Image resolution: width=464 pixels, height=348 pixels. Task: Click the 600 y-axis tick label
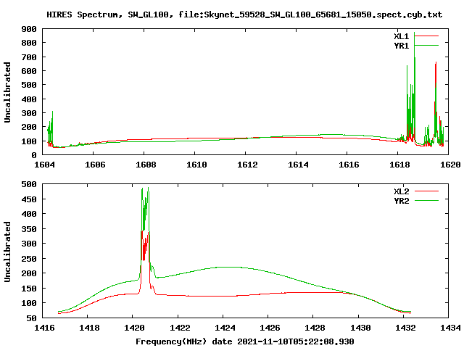29,71
